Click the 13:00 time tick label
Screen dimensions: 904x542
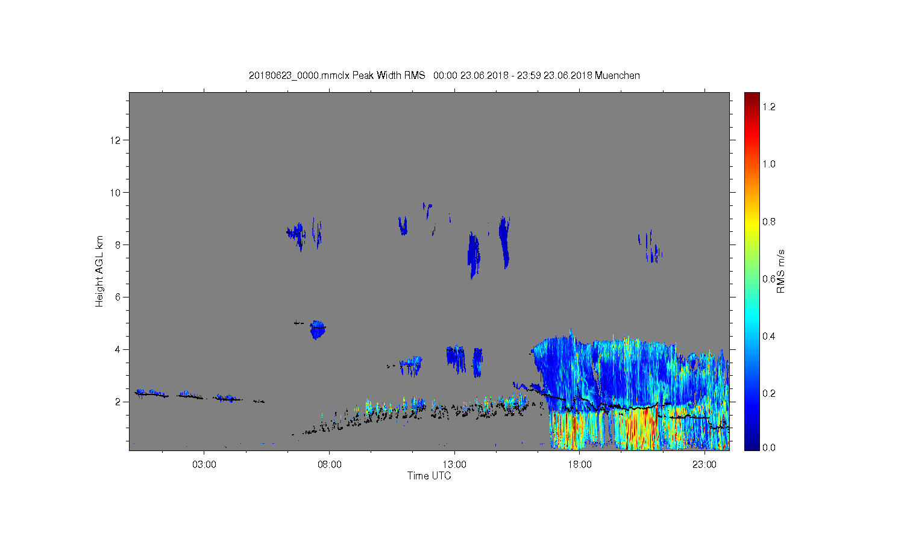(454, 465)
